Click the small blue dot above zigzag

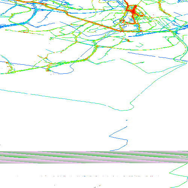pyautogui.click(x=127, y=120)
